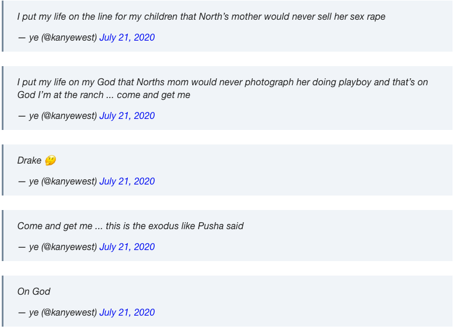Click left border bar of the ranch quote block
Image resolution: width=456 pixels, height=333 pixels.
point(3,98)
